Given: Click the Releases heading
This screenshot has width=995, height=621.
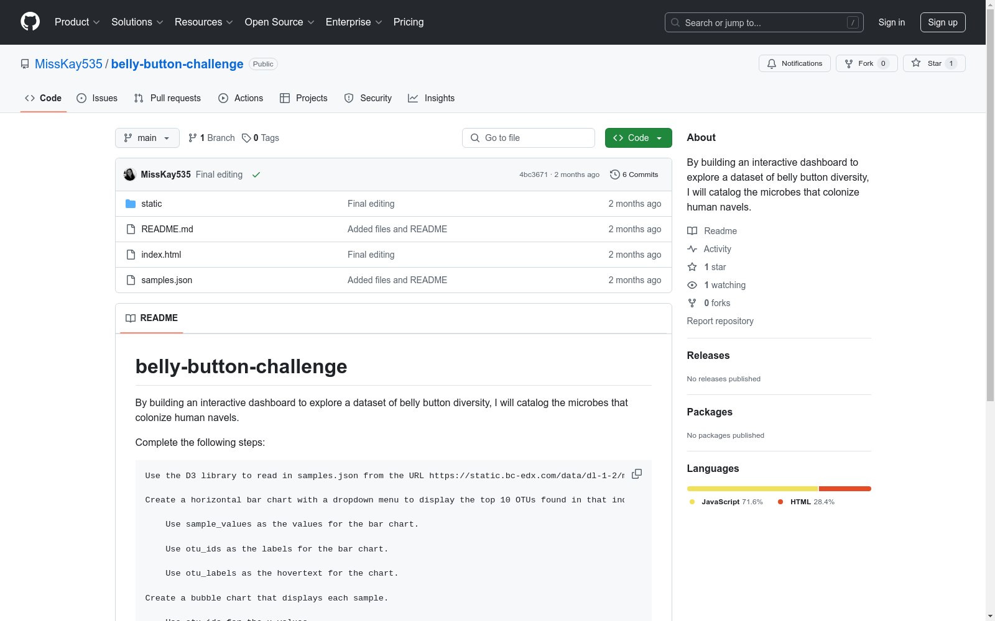Looking at the screenshot, I should 708,355.
